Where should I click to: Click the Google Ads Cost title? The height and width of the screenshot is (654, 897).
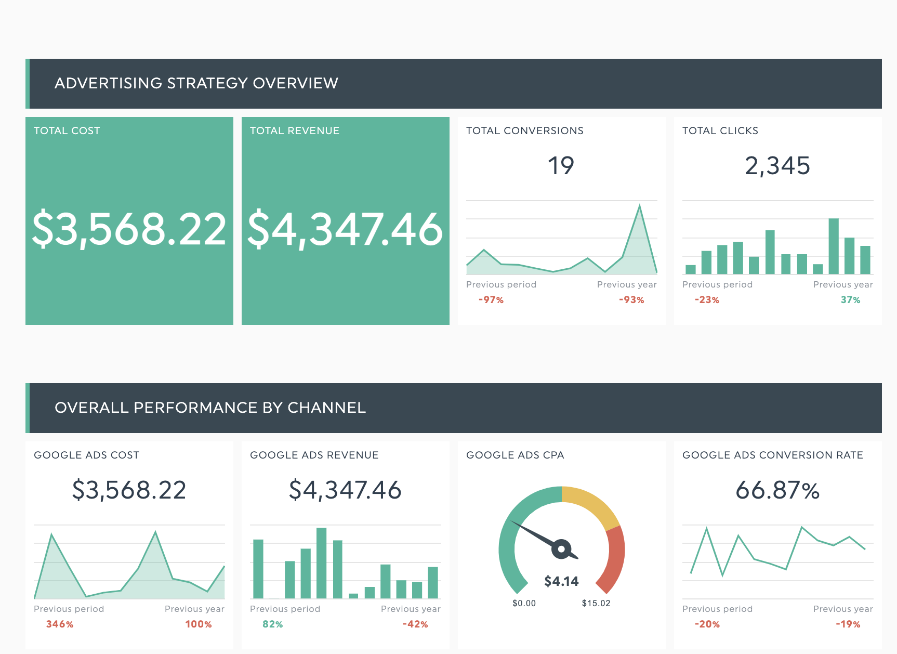pos(86,455)
